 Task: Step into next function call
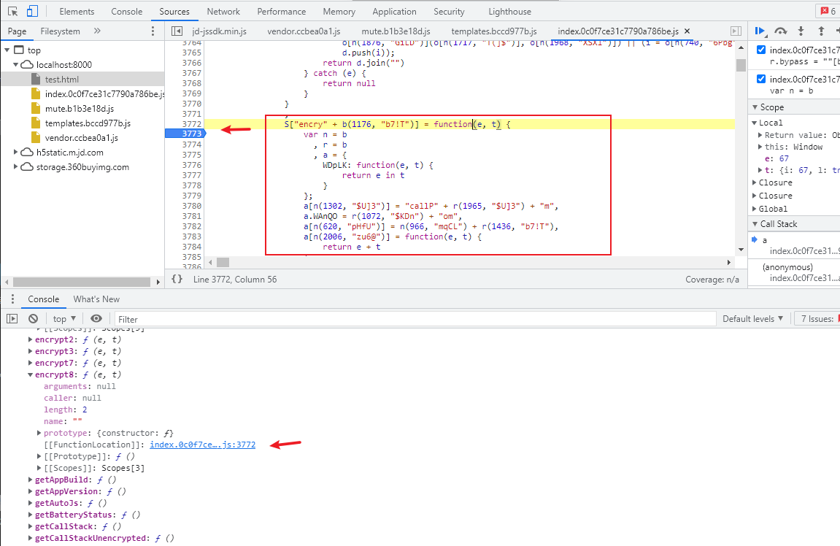pyautogui.click(x=801, y=31)
